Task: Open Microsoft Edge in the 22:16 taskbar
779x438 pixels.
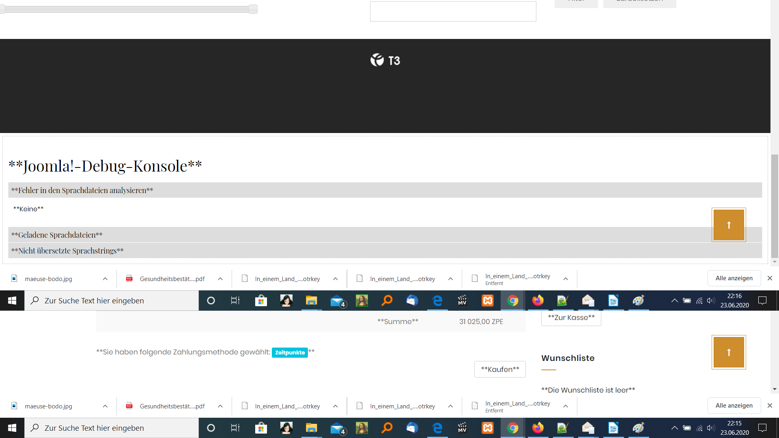Action: click(x=437, y=301)
